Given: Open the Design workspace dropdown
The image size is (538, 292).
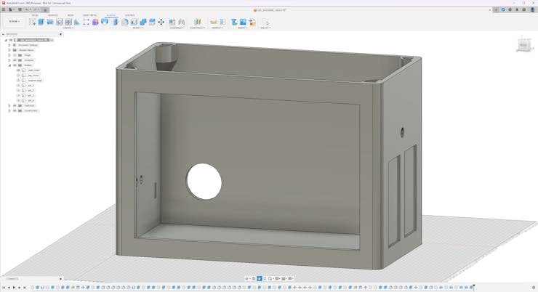Looking at the screenshot, I should point(15,22).
